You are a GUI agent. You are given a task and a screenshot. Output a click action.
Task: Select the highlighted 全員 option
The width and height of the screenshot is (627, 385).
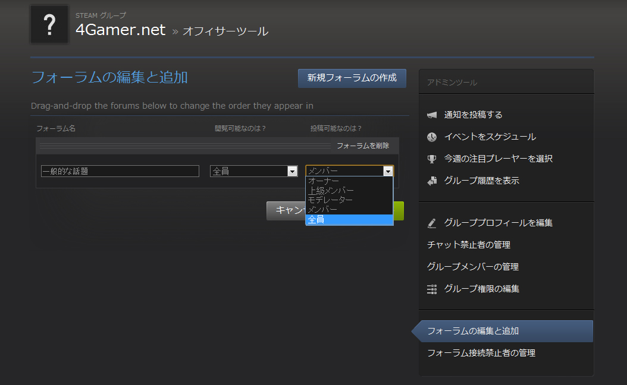coord(349,220)
